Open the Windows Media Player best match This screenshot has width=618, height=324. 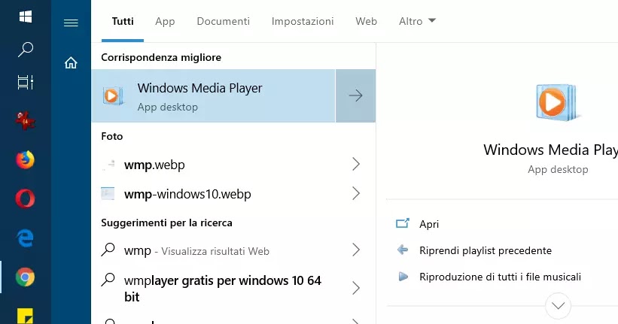point(213,95)
